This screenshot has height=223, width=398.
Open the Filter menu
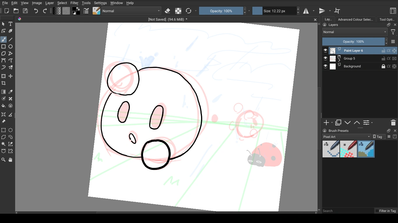pyautogui.click(x=74, y=3)
